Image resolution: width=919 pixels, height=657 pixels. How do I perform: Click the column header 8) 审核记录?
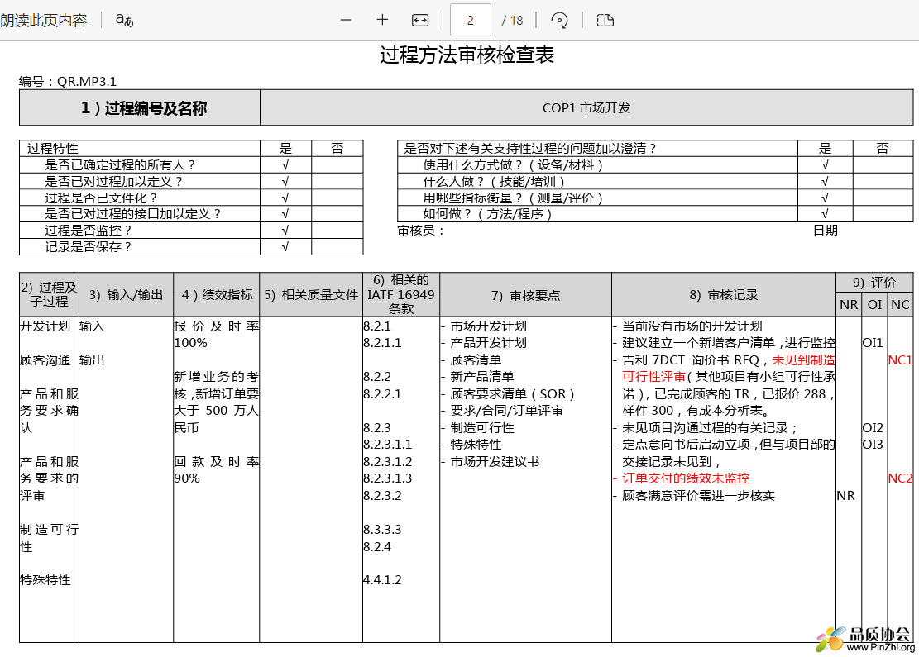(x=724, y=295)
